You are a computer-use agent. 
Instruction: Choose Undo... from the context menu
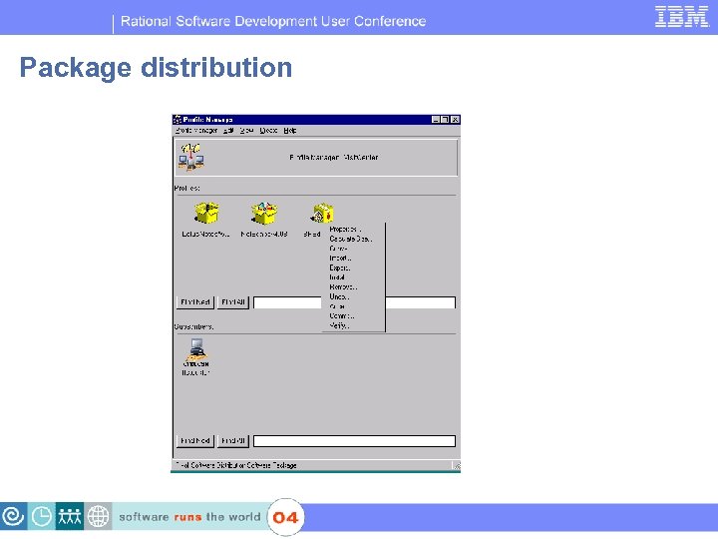pos(339,296)
